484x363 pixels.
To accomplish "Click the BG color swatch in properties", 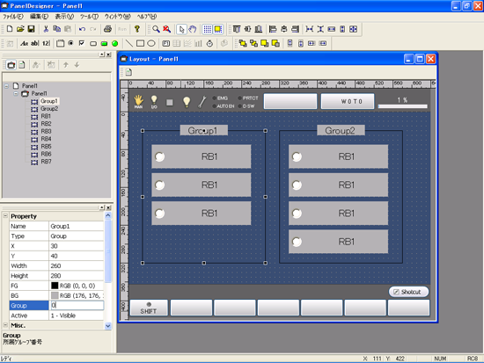I will pyautogui.click(x=55, y=295).
